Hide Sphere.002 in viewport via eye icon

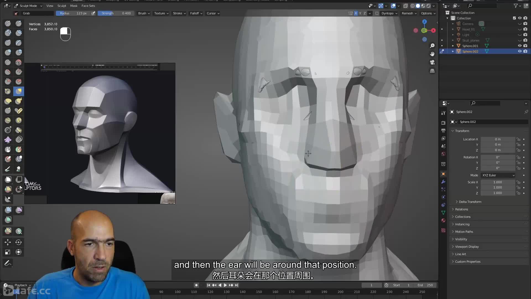520,51
